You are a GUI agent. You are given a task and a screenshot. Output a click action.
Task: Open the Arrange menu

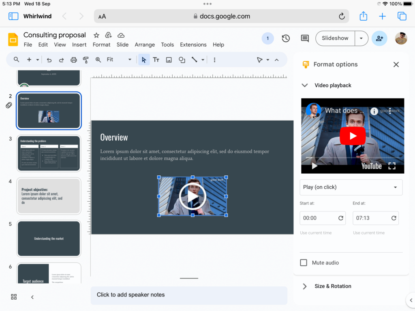tap(145, 45)
